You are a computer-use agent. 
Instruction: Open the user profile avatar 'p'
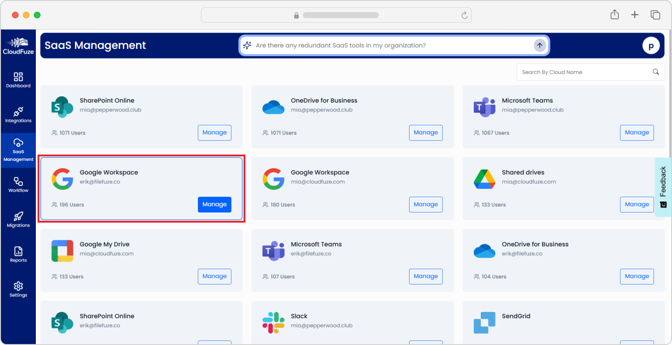[x=651, y=46]
